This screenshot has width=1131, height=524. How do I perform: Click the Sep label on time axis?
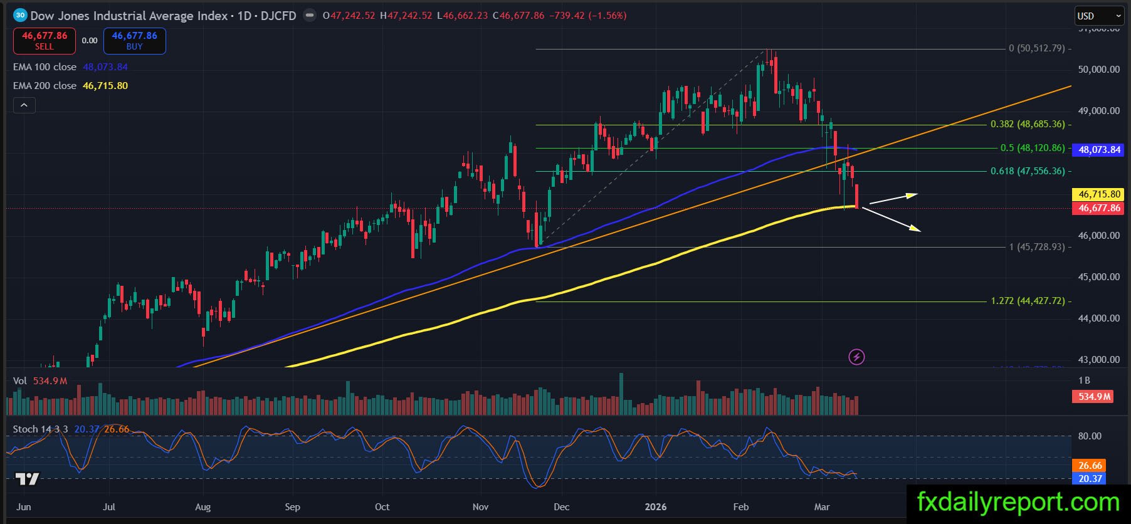point(292,507)
